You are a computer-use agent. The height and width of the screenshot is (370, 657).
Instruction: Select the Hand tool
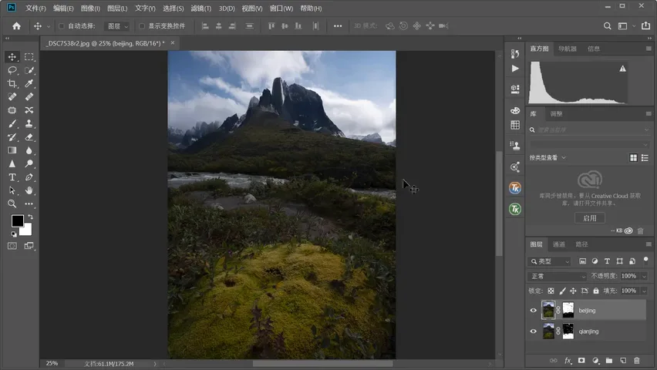point(29,190)
